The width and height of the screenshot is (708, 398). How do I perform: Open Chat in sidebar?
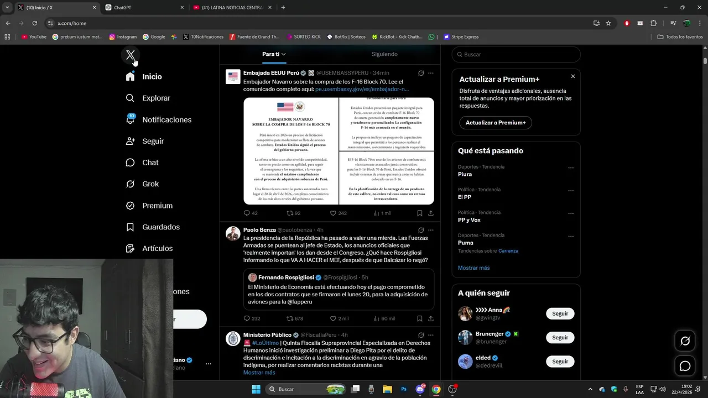(142, 163)
